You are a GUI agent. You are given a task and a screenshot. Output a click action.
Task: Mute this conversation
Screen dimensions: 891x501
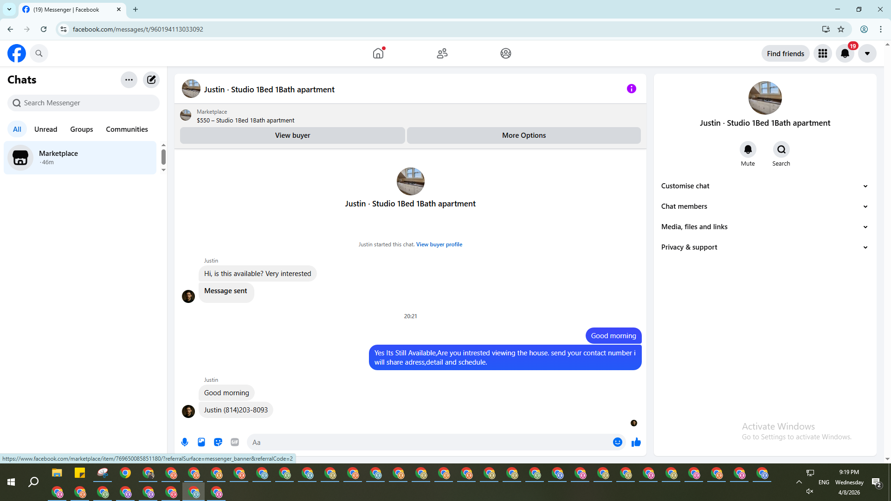pyautogui.click(x=748, y=150)
